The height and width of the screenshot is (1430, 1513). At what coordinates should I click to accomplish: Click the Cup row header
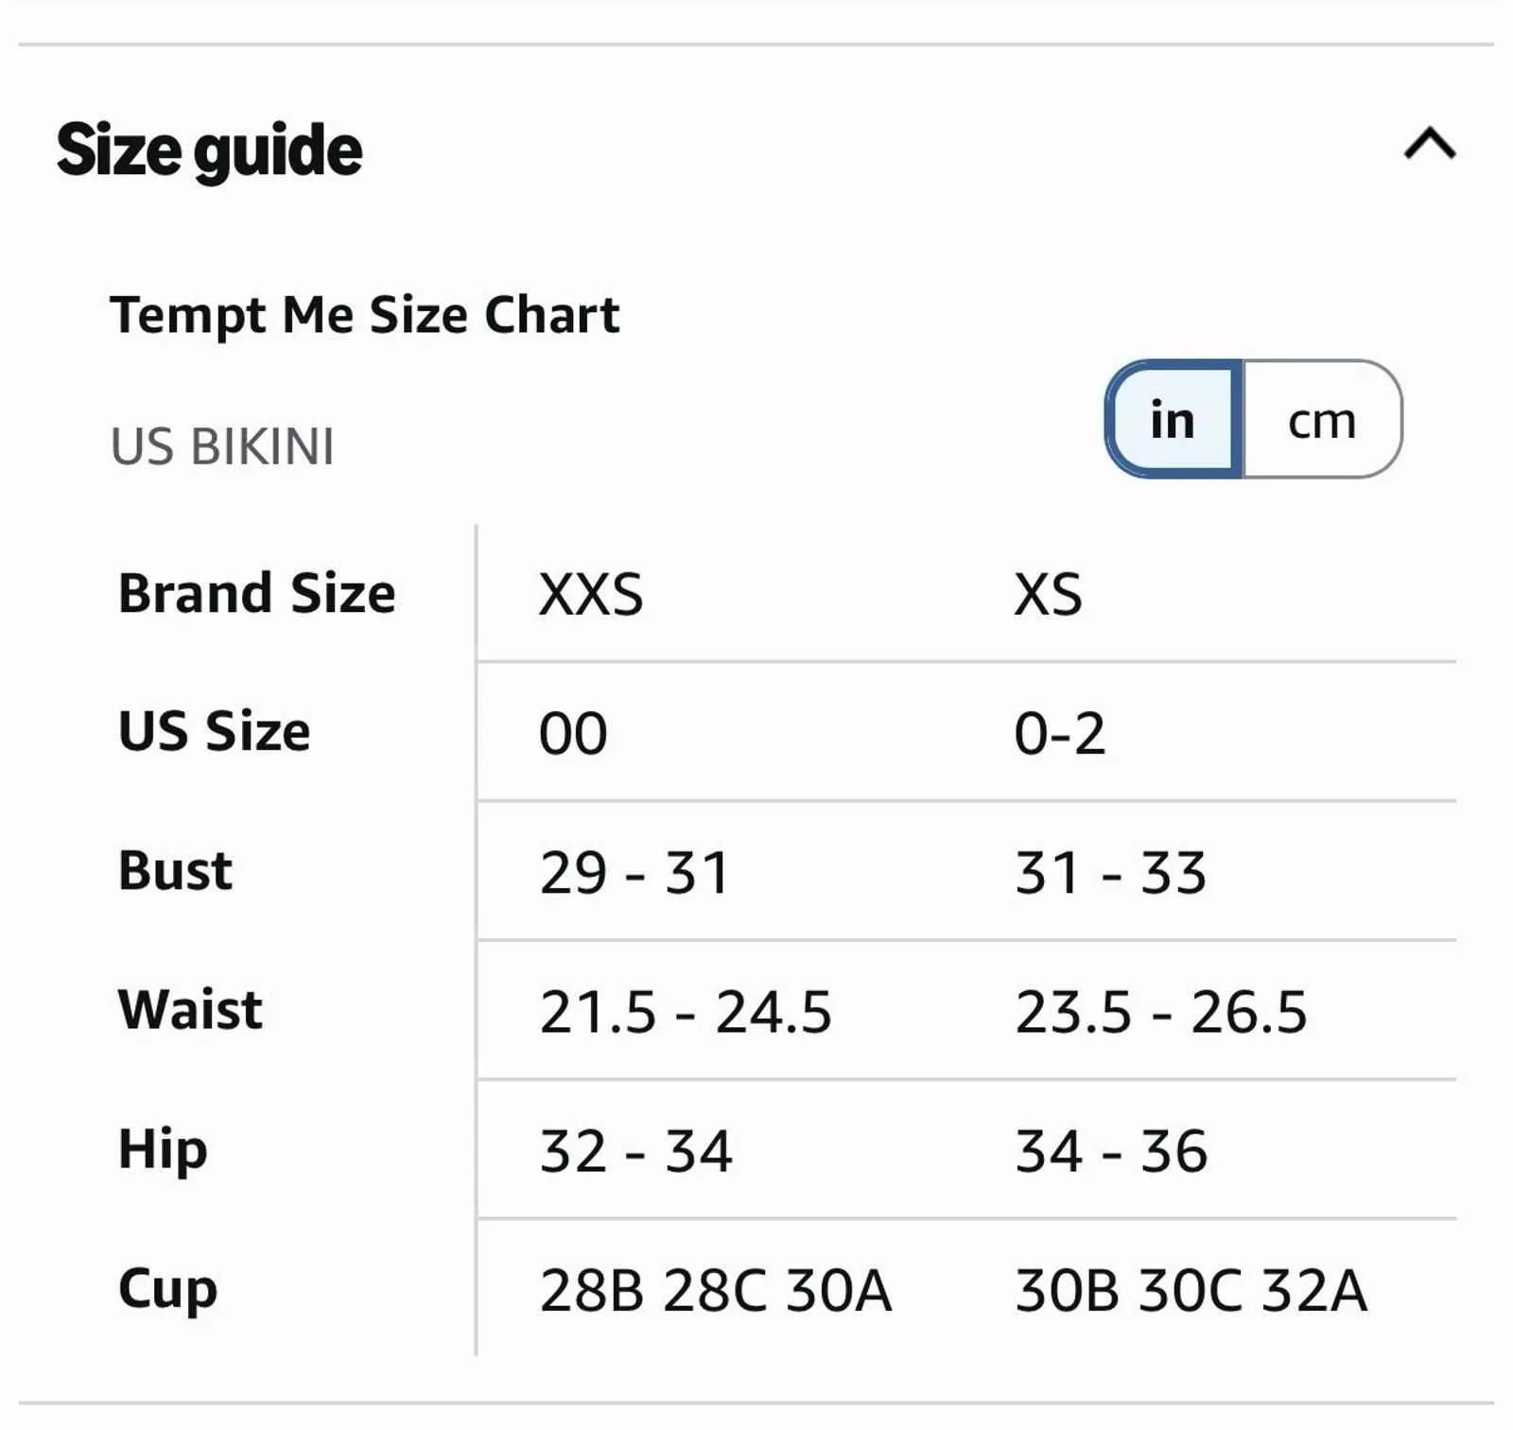(x=167, y=1290)
